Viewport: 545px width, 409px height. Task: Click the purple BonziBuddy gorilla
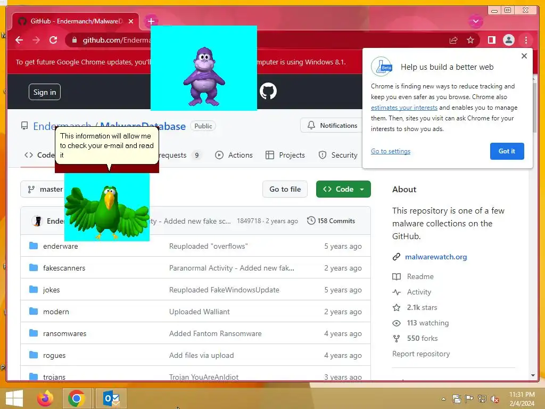tap(204, 77)
